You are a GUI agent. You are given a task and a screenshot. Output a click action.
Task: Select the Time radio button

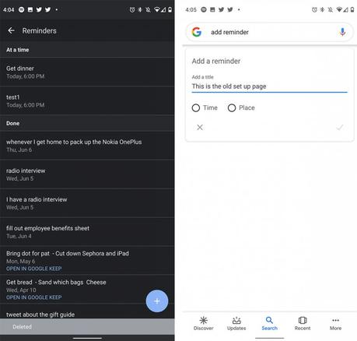(x=196, y=107)
